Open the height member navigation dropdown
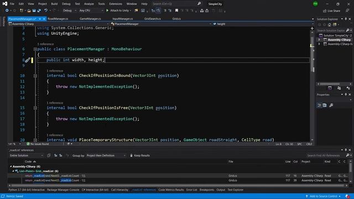The width and height of the screenshot is (354, 199). (x=263, y=24)
